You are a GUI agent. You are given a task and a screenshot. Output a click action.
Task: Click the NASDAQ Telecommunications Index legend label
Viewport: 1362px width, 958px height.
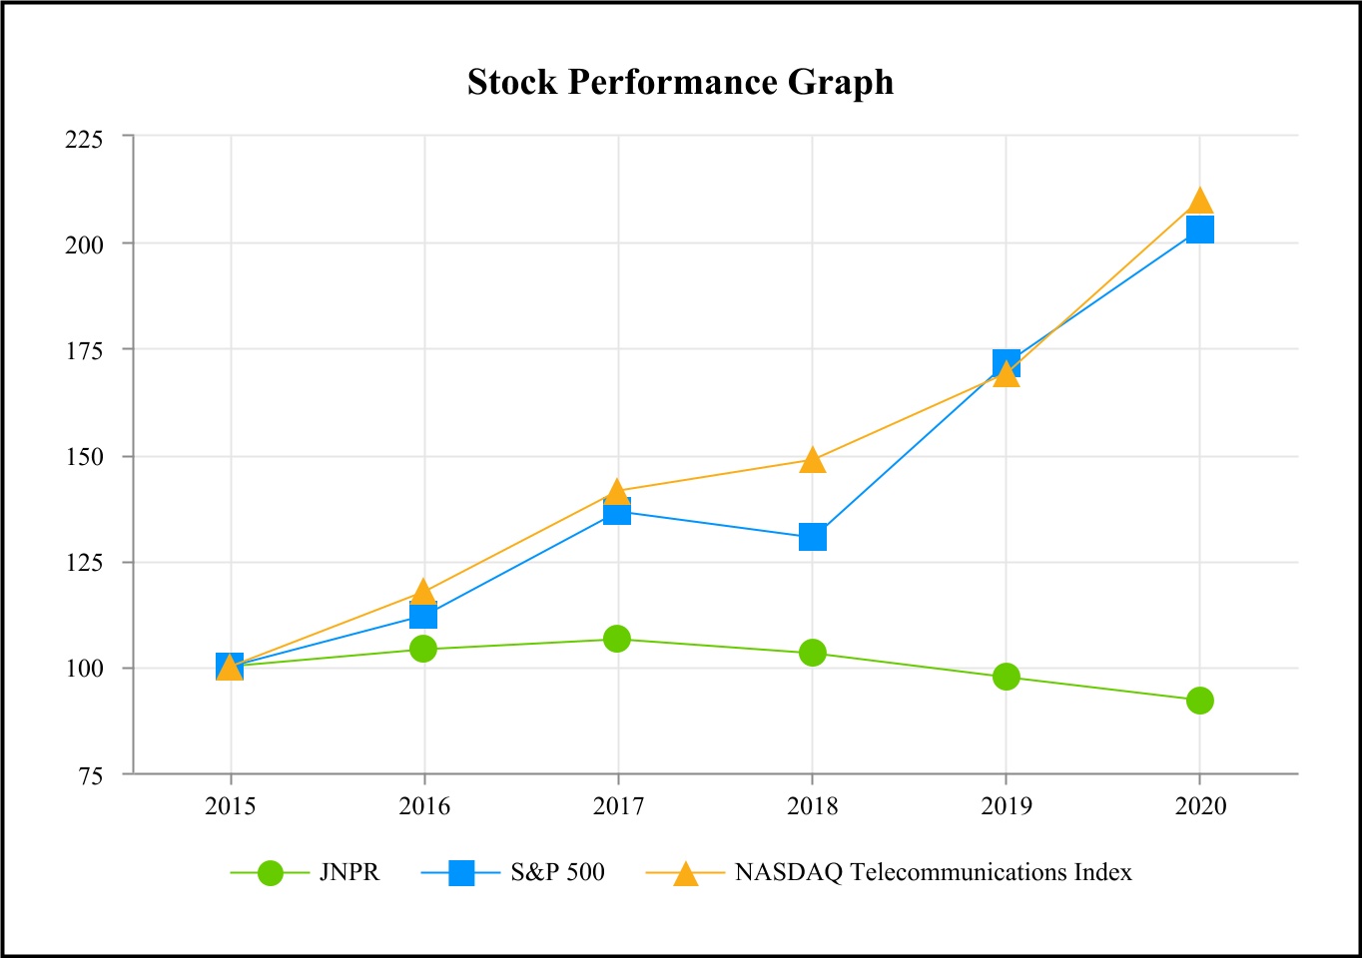click(x=933, y=872)
